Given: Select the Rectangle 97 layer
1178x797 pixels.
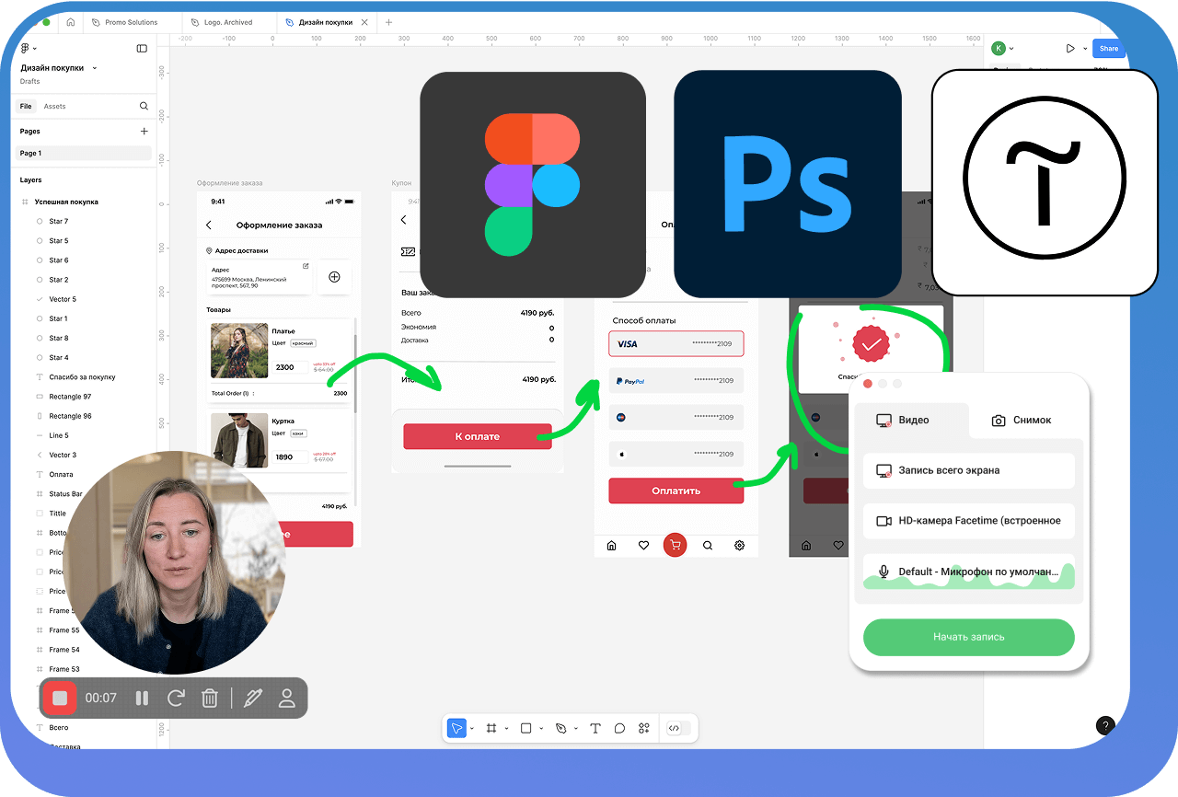Looking at the screenshot, I should click(70, 397).
